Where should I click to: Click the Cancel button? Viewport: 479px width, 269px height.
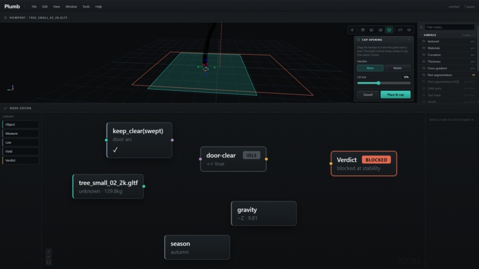368,94
